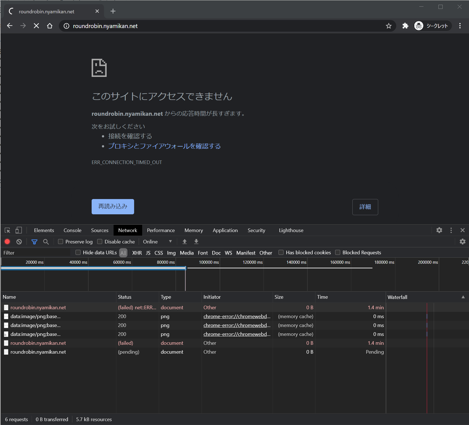Open the Chrome three-dot menu
Image resolution: width=469 pixels, height=425 pixels.
460,26
